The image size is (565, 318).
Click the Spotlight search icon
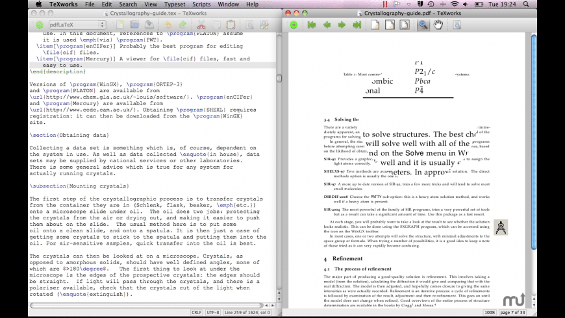click(526, 5)
